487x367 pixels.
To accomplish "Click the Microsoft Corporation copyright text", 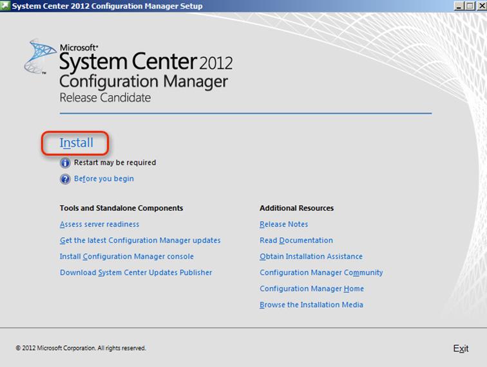I will (81, 348).
